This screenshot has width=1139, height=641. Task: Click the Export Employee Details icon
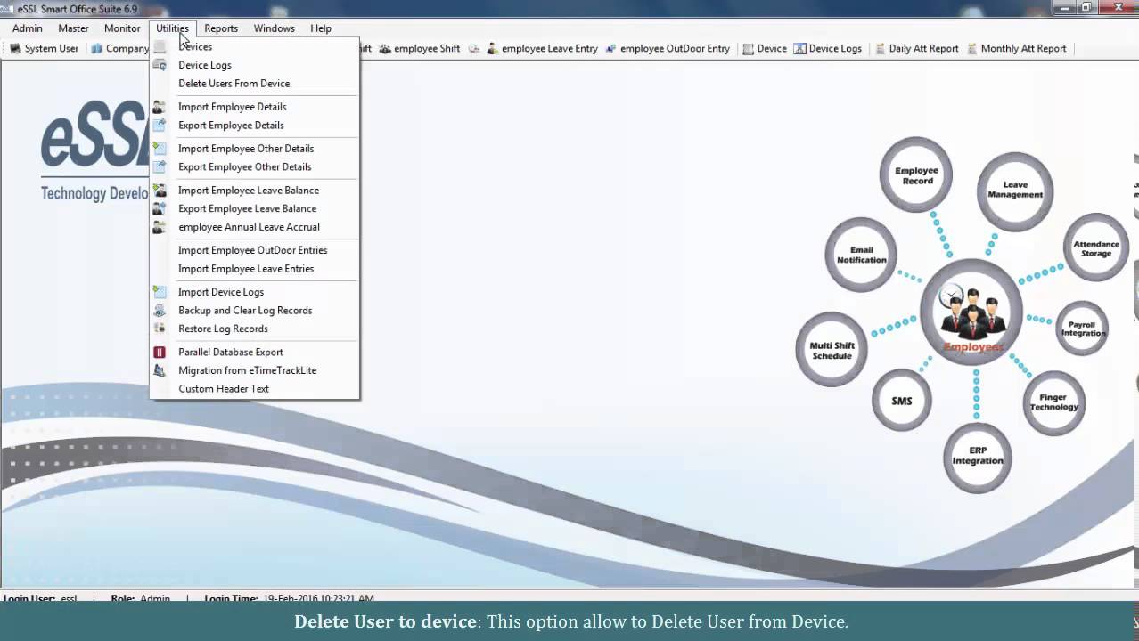click(x=160, y=126)
